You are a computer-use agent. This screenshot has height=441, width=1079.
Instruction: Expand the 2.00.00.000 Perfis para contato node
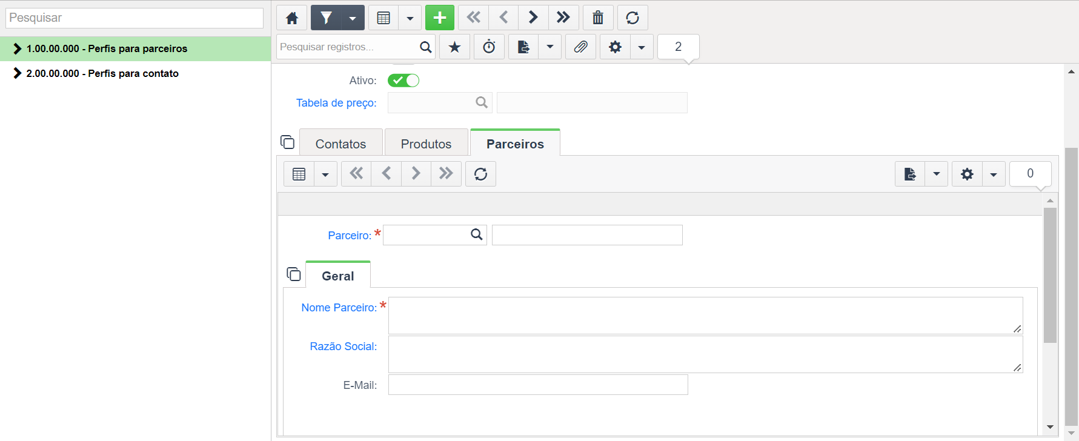point(17,73)
